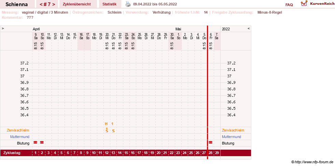The height and width of the screenshot is (166, 335).
Task: Select cycle day 1 cell
Action: (36, 153)
